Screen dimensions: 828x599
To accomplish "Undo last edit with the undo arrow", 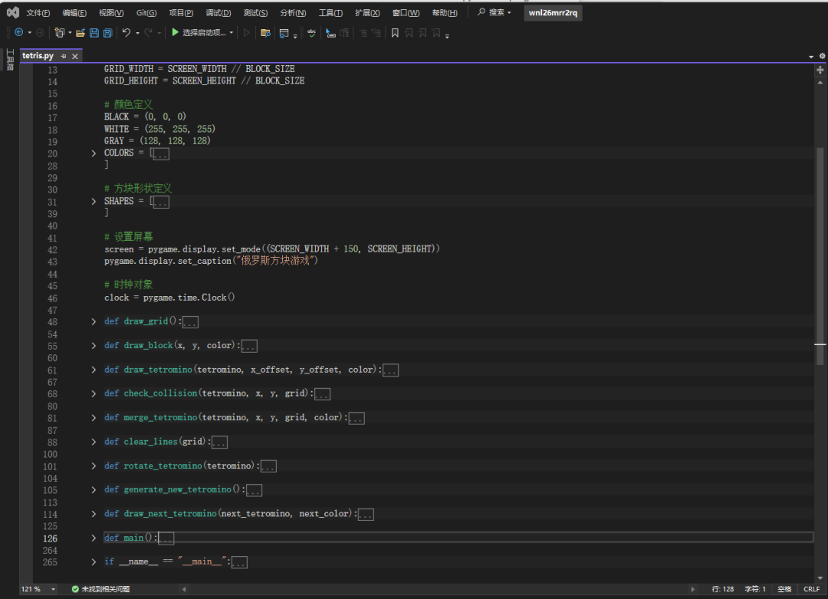I will (x=127, y=33).
